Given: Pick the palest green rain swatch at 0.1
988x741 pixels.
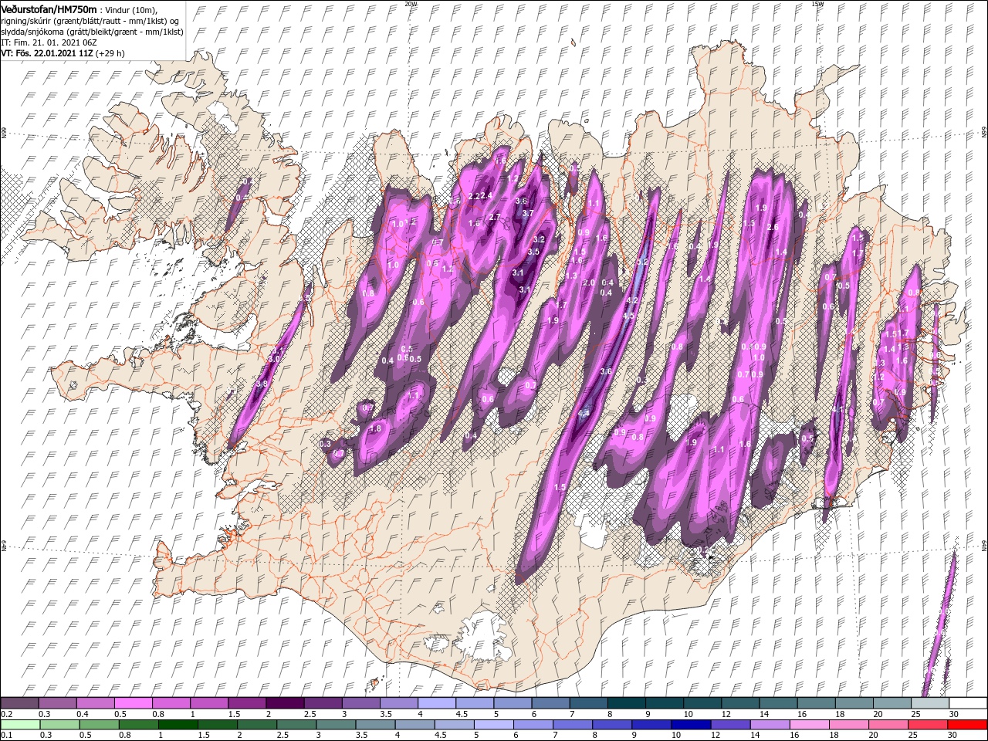Looking at the screenshot, I should tap(19, 725).
